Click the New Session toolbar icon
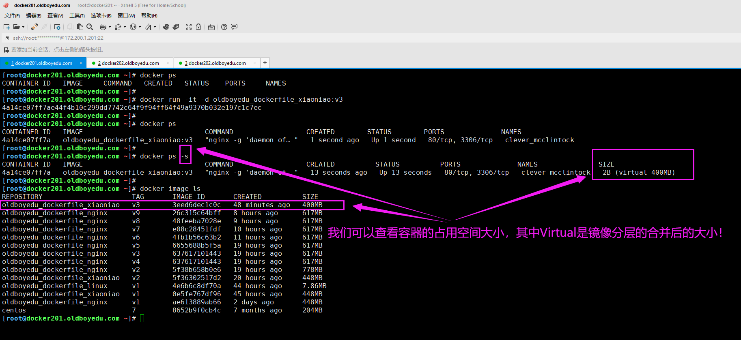 6,27
